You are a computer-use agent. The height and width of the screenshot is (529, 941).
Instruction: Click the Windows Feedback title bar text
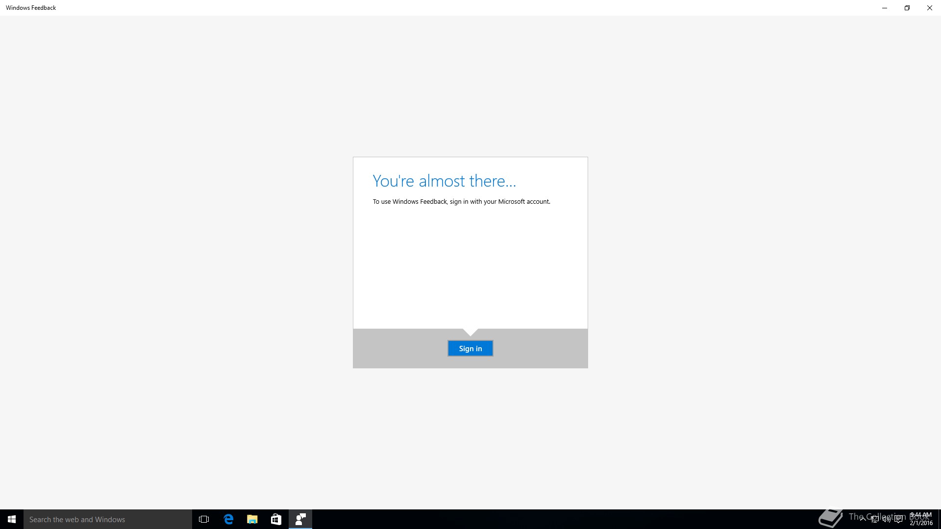click(31, 8)
